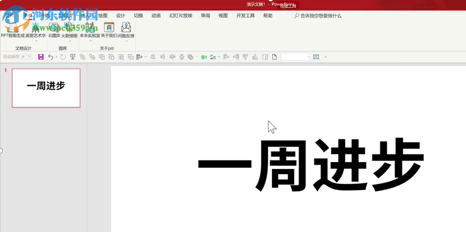Expand the 未来实验室 dropdown arrow
The height and width of the screenshot is (232, 466).
point(90,41)
